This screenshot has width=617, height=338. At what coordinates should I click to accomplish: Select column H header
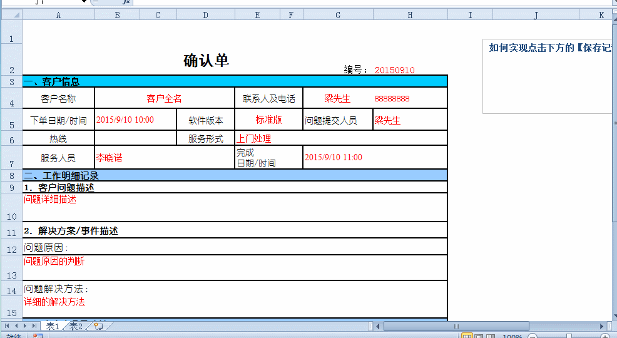410,15
